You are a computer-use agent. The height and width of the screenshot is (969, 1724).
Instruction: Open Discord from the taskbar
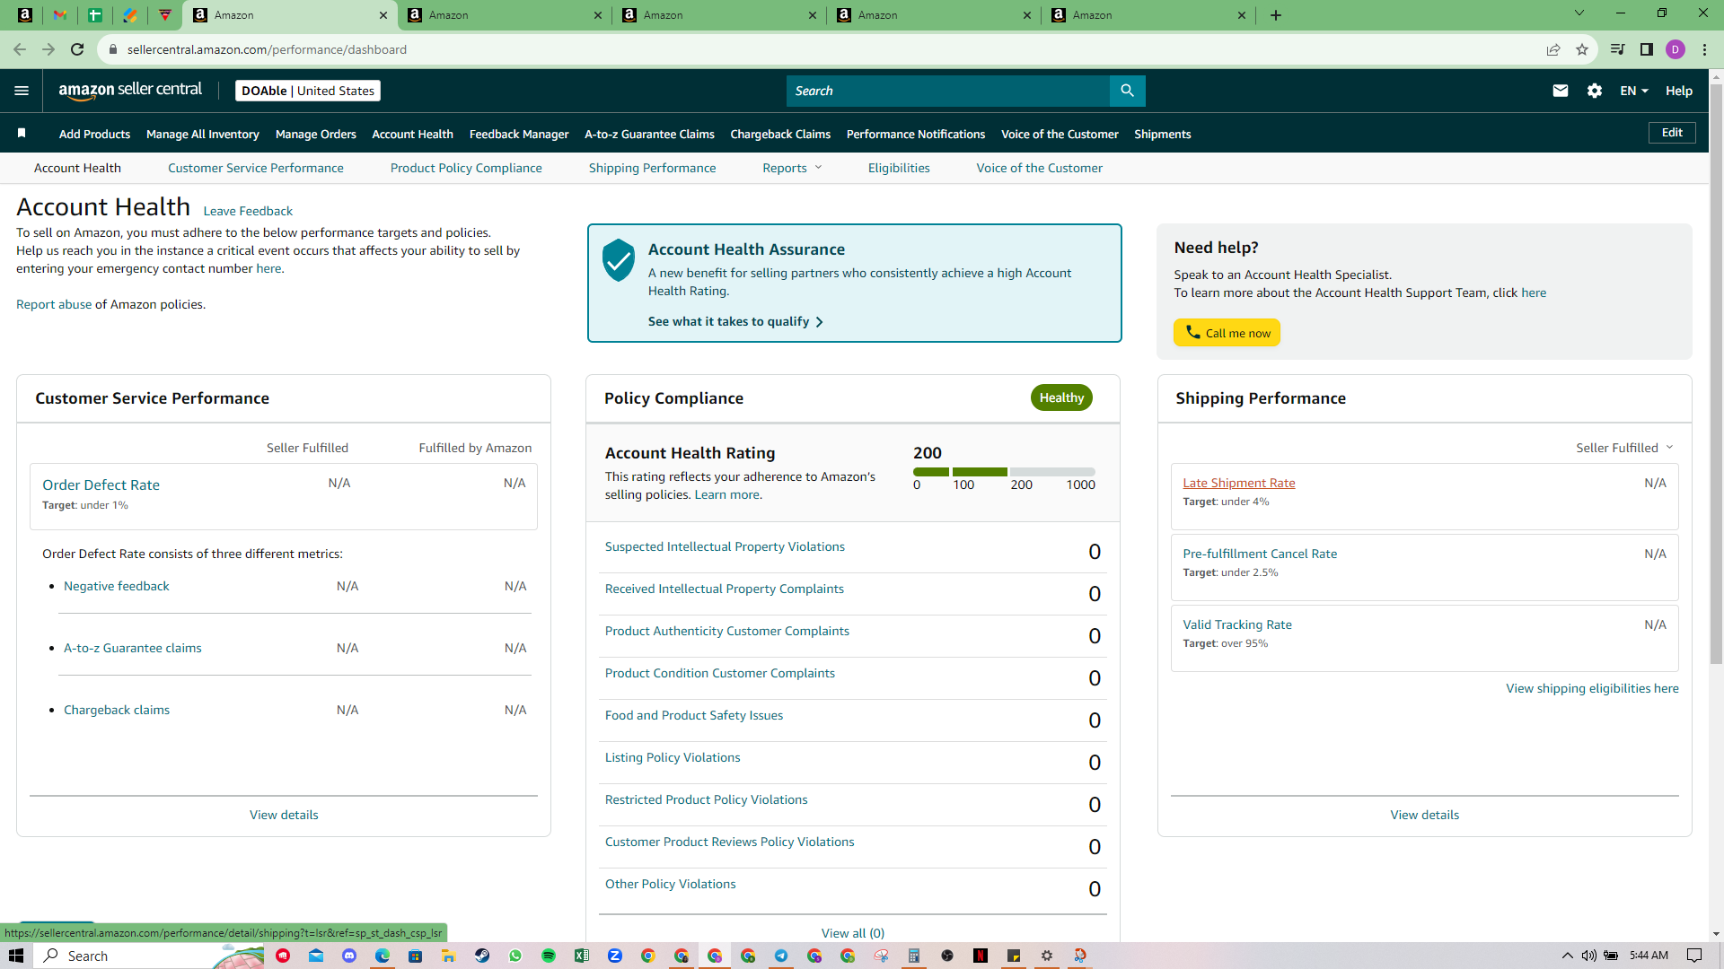349,956
